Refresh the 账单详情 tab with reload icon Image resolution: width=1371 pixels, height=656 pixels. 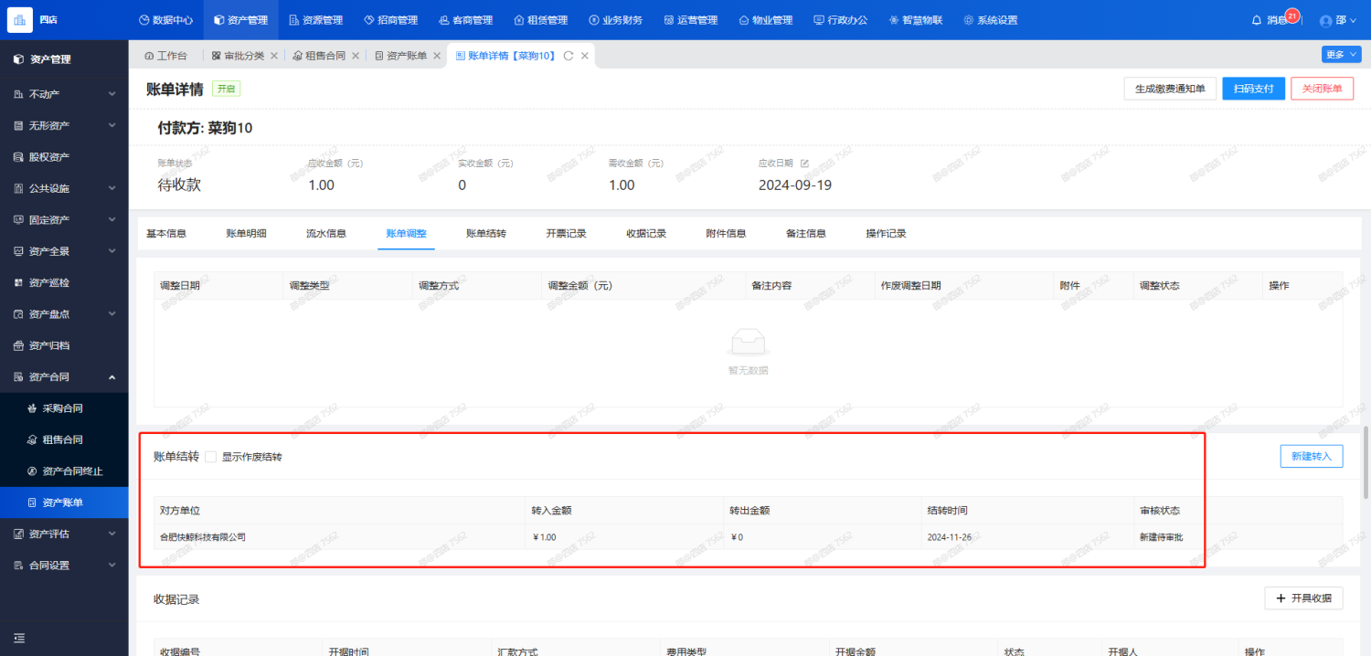pos(569,56)
